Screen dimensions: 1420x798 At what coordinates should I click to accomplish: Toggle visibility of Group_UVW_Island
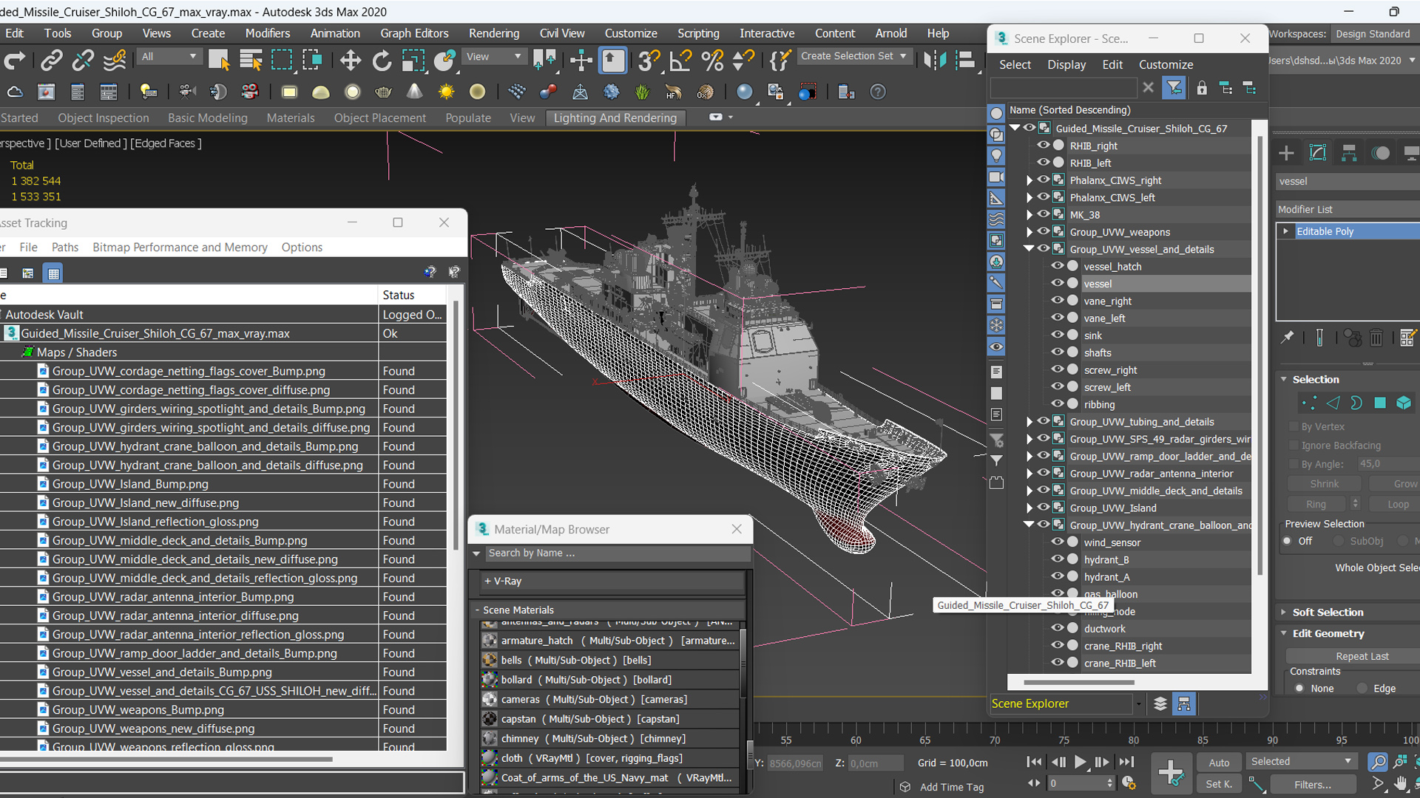(x=1044, y=508)
